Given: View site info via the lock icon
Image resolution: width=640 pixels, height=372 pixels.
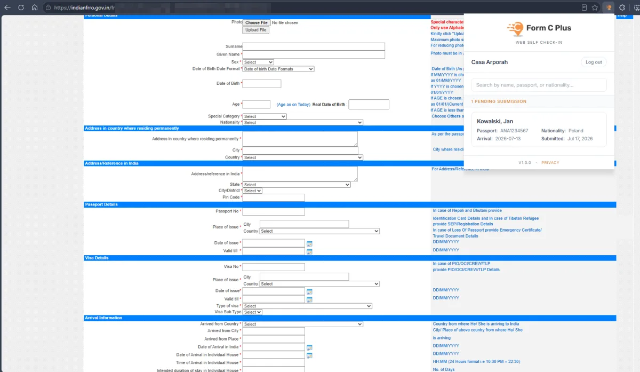Looking at the screenshot, I should pos(48,7).
